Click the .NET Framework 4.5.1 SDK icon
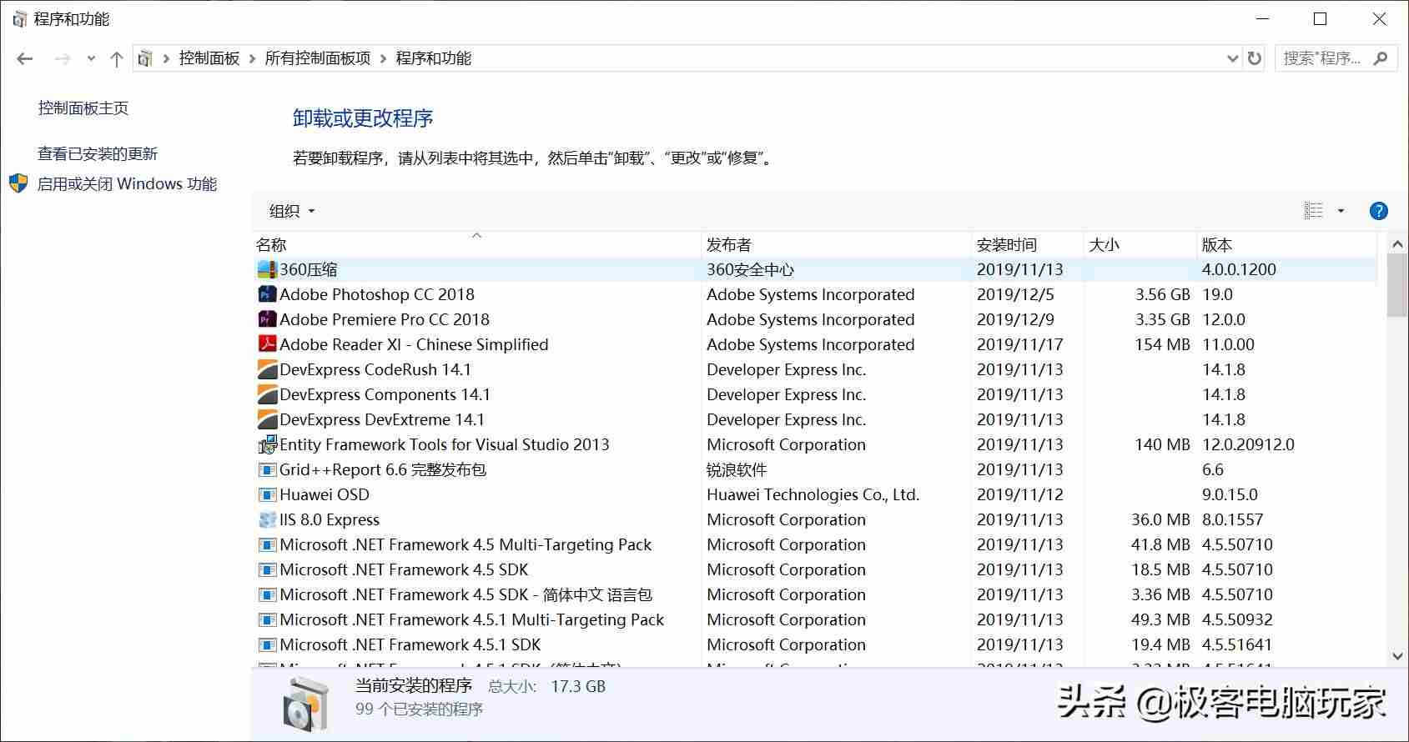Viewport: 1409px width, 742px height. click(x=267, y=644)
